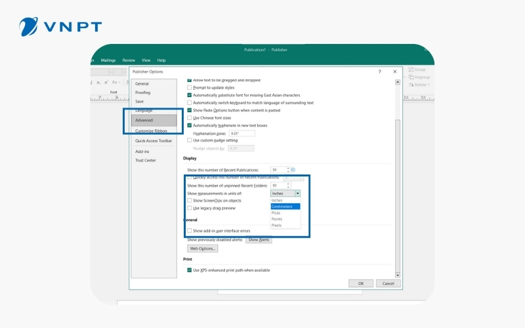Open the Rotate menu in the ribbon
The height and width of the screenshot is (328, 525).
pos(420,85)
